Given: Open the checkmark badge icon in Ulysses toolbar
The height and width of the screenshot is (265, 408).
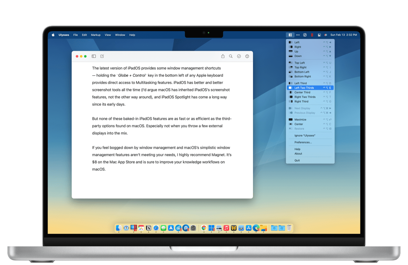Looking at the screenshot, I should (x=239, y=56).
